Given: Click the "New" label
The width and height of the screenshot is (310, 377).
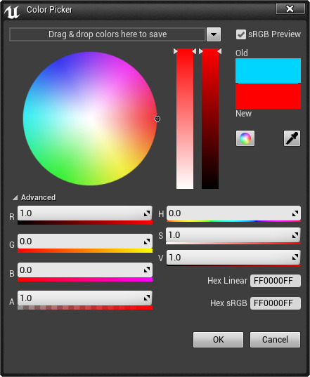Looking at the screenshot, I should 243,114.
